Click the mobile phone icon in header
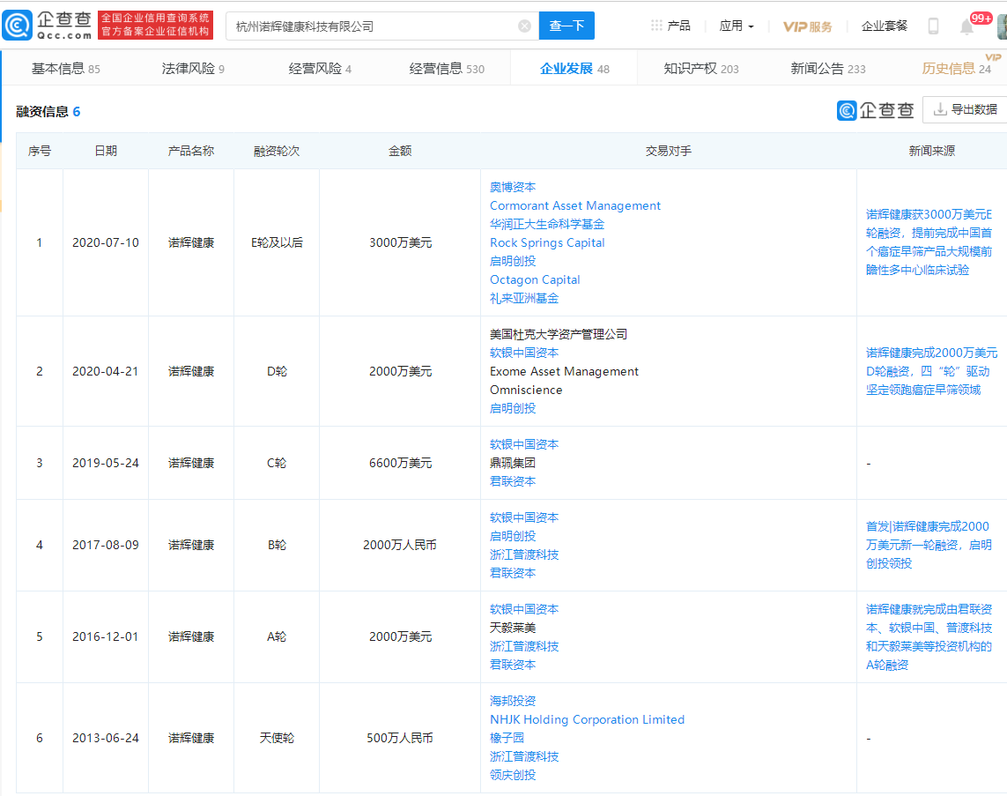1007x796 pixels. [933, 26]
